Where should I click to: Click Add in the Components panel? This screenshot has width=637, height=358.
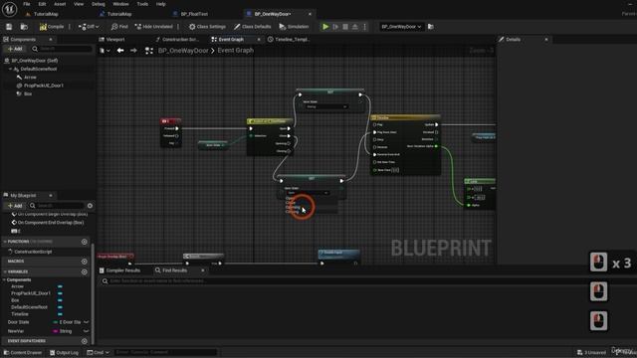pos(15,49)
